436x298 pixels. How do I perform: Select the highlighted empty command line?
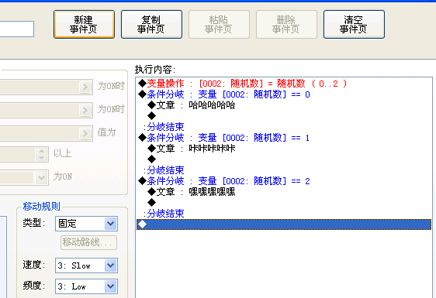[x=284, y=224]
